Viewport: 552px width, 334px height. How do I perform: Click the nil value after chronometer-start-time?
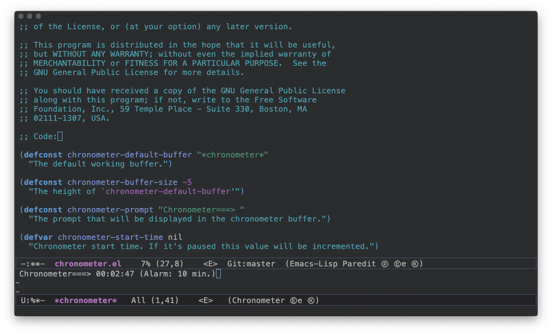175,237
